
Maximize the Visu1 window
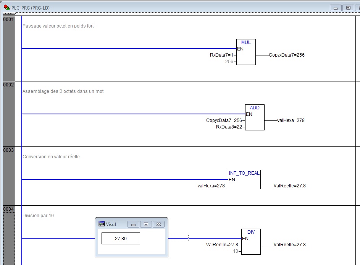(146, 224)
